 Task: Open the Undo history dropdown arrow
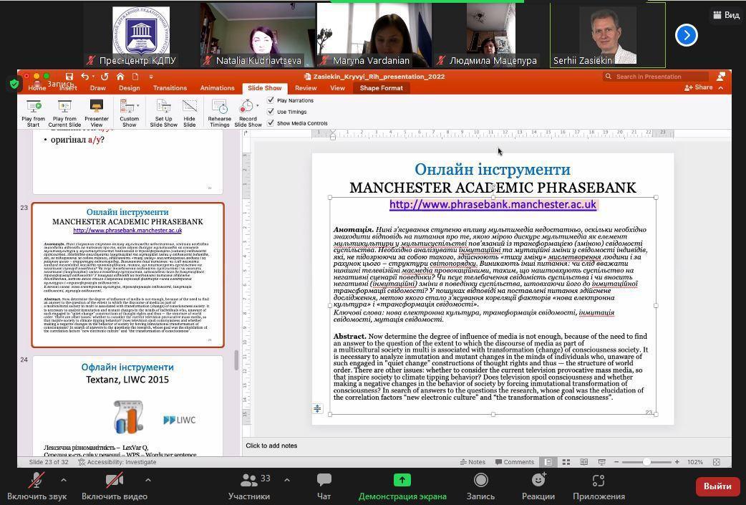pyautogui.click(x=93, y=77)
